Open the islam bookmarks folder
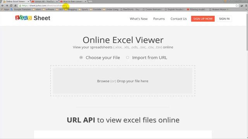Image resolution: width=248 pixels, height=139 pixels. point(37,9)
